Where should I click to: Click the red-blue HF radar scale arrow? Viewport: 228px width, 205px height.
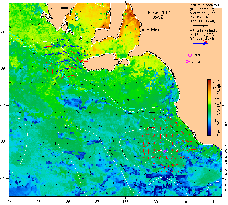point(201,43)
